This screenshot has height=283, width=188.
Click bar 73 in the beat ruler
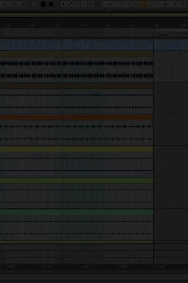click(x=83, y=26)
